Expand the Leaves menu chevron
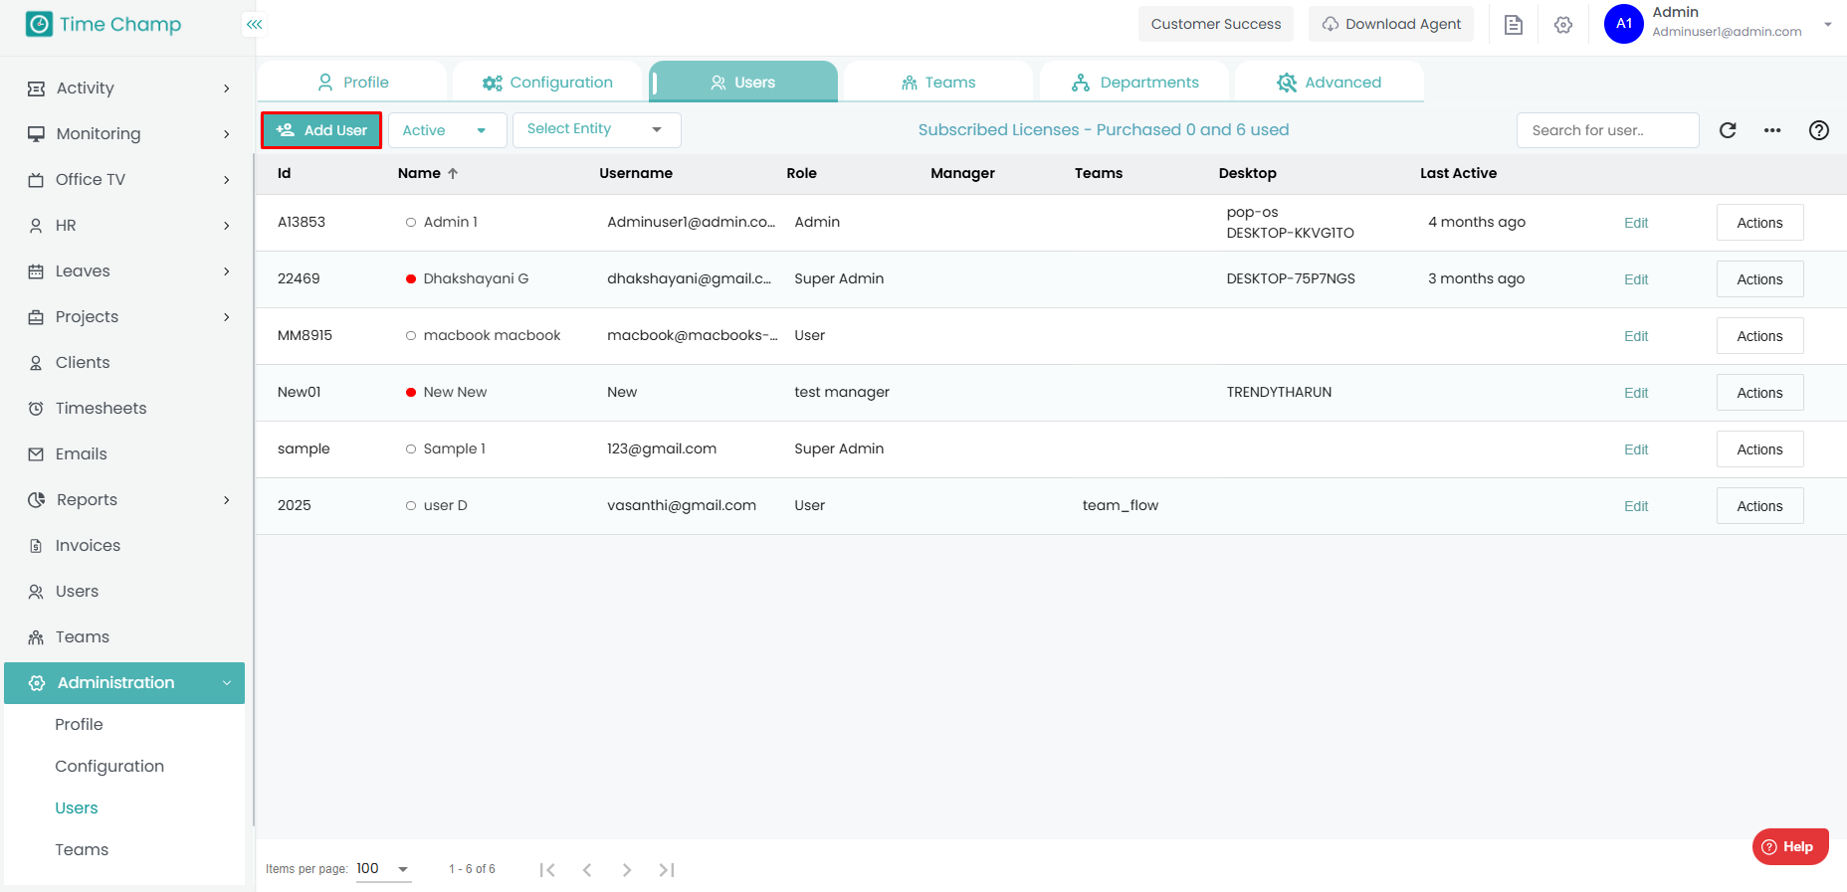Screen dimensions: 1847x892 (x=227, y=271)
